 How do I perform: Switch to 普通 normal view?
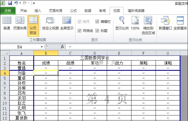7,23
